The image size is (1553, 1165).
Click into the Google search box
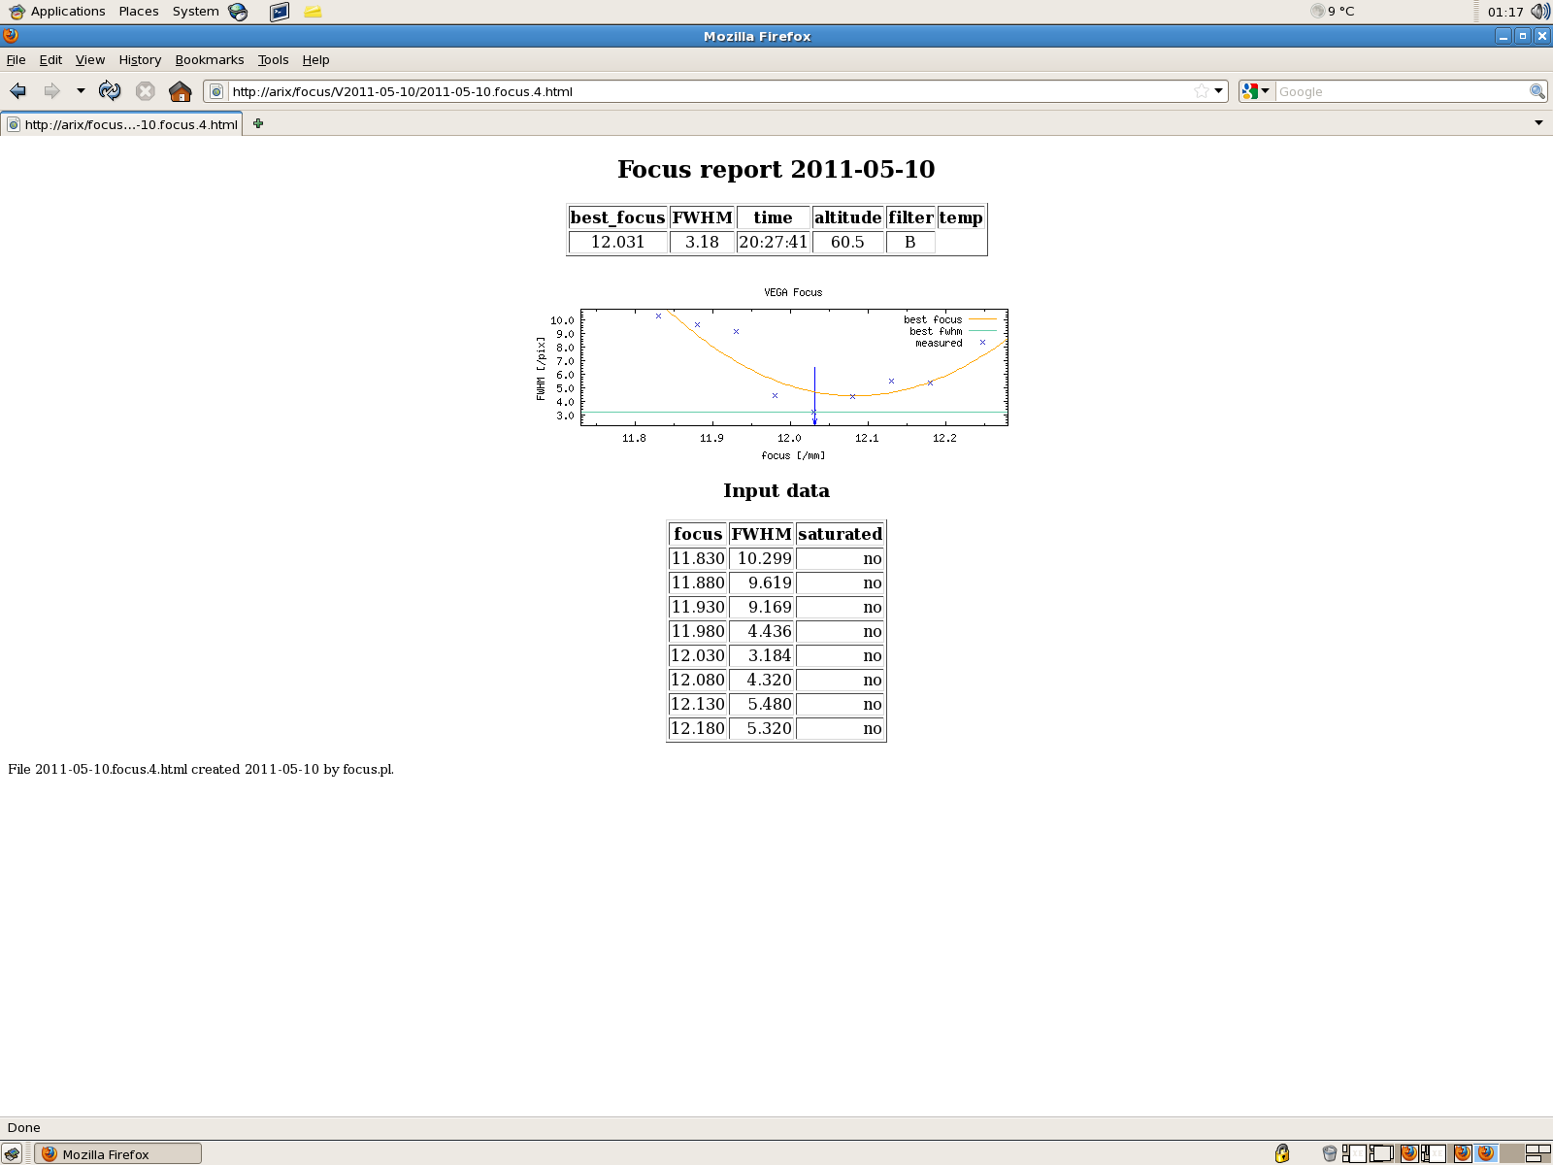click(x=1402, y=91)
